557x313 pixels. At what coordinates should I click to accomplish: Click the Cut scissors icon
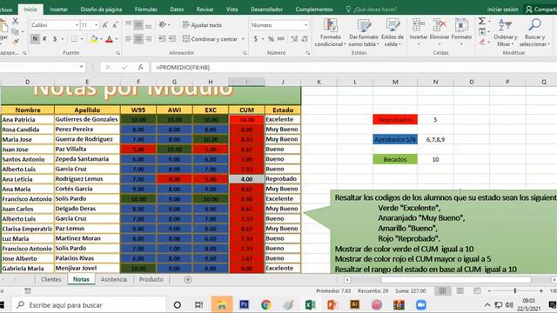pyautogui.click(x=16, y=21)
